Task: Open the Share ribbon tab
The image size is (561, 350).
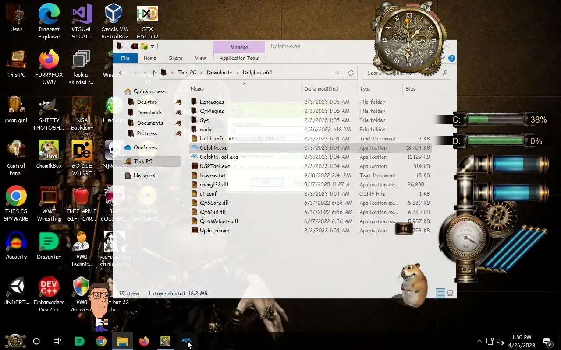Action: tap(175, 58)
